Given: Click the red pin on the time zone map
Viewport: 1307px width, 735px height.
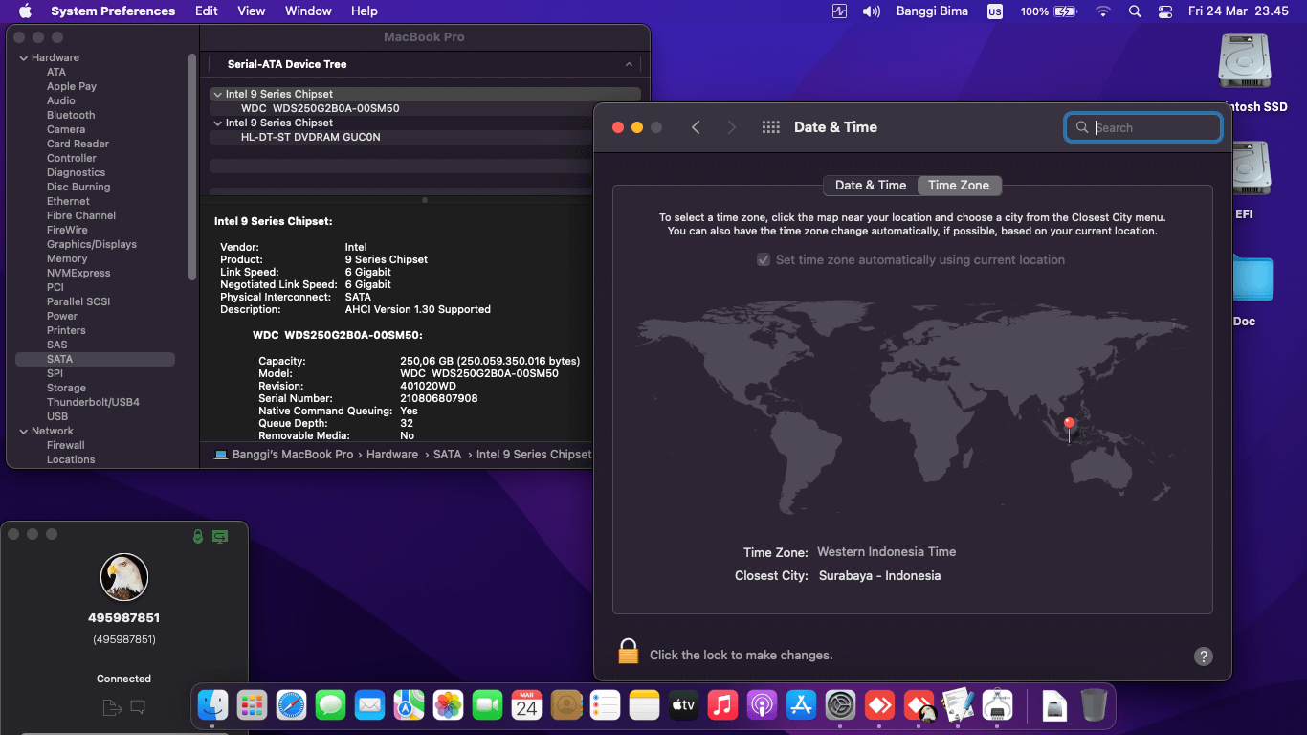Looking at the screenshot, I should click(x=1070, y=428).
